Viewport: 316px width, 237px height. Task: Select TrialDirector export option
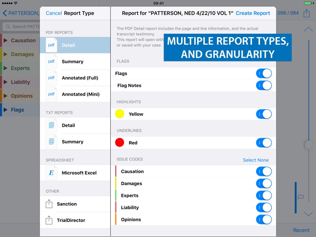coord(75,220)
